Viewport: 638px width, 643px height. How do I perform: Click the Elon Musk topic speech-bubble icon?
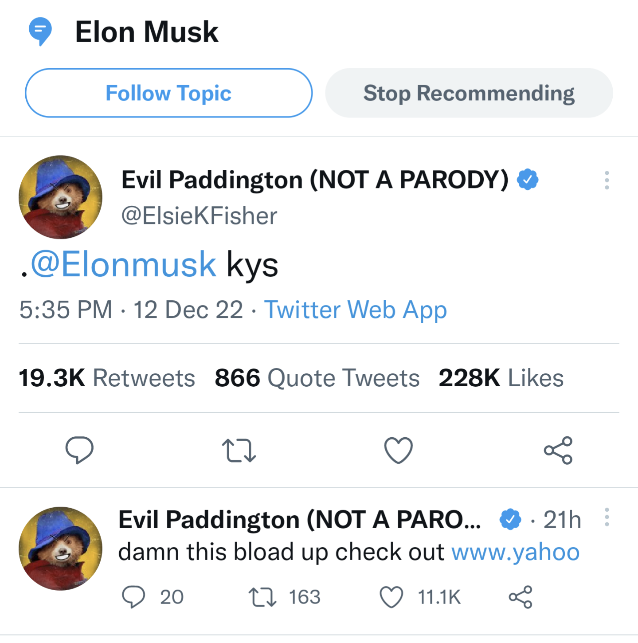pyautogui.click(x=40, y=31)
